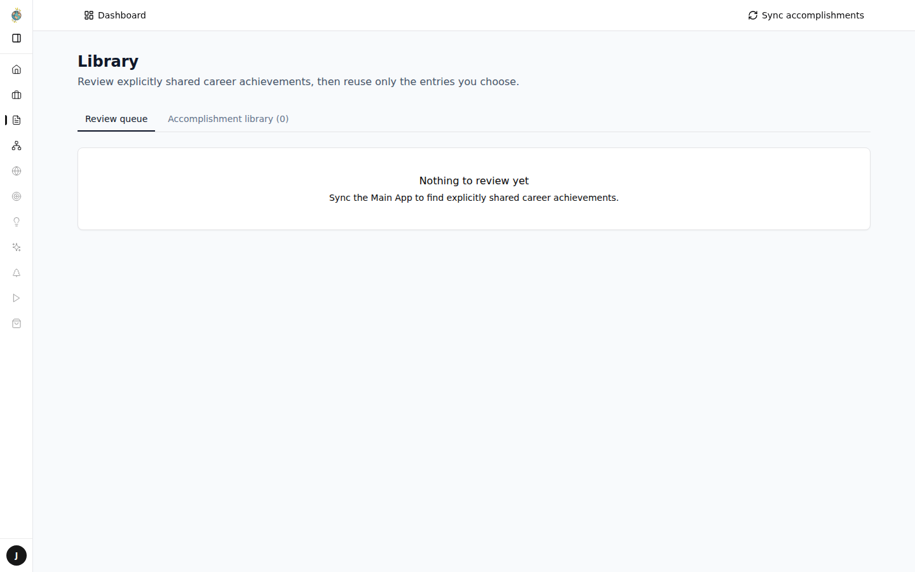The width and height of the screenshot is (915, 572).
Task: Click the Library page heading
Action: [108, 61]
